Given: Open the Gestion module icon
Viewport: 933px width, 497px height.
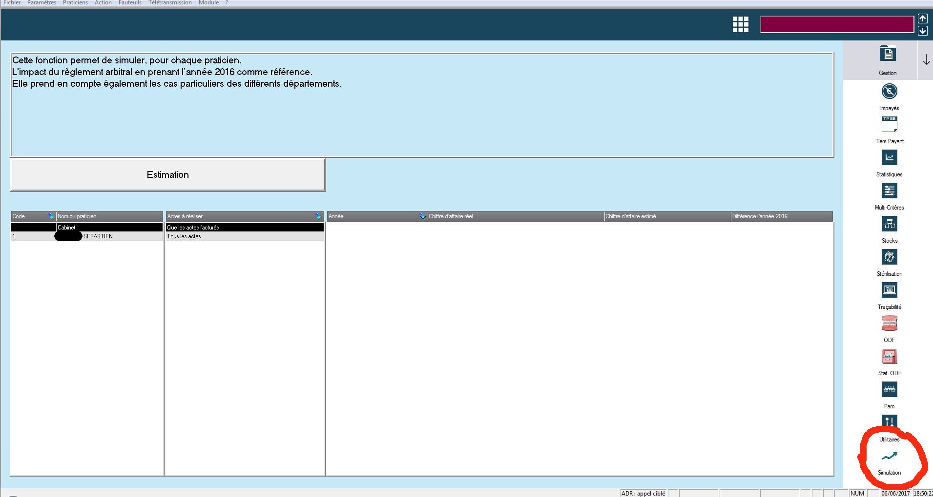Looking at the screenshot, I should point(888,54).
